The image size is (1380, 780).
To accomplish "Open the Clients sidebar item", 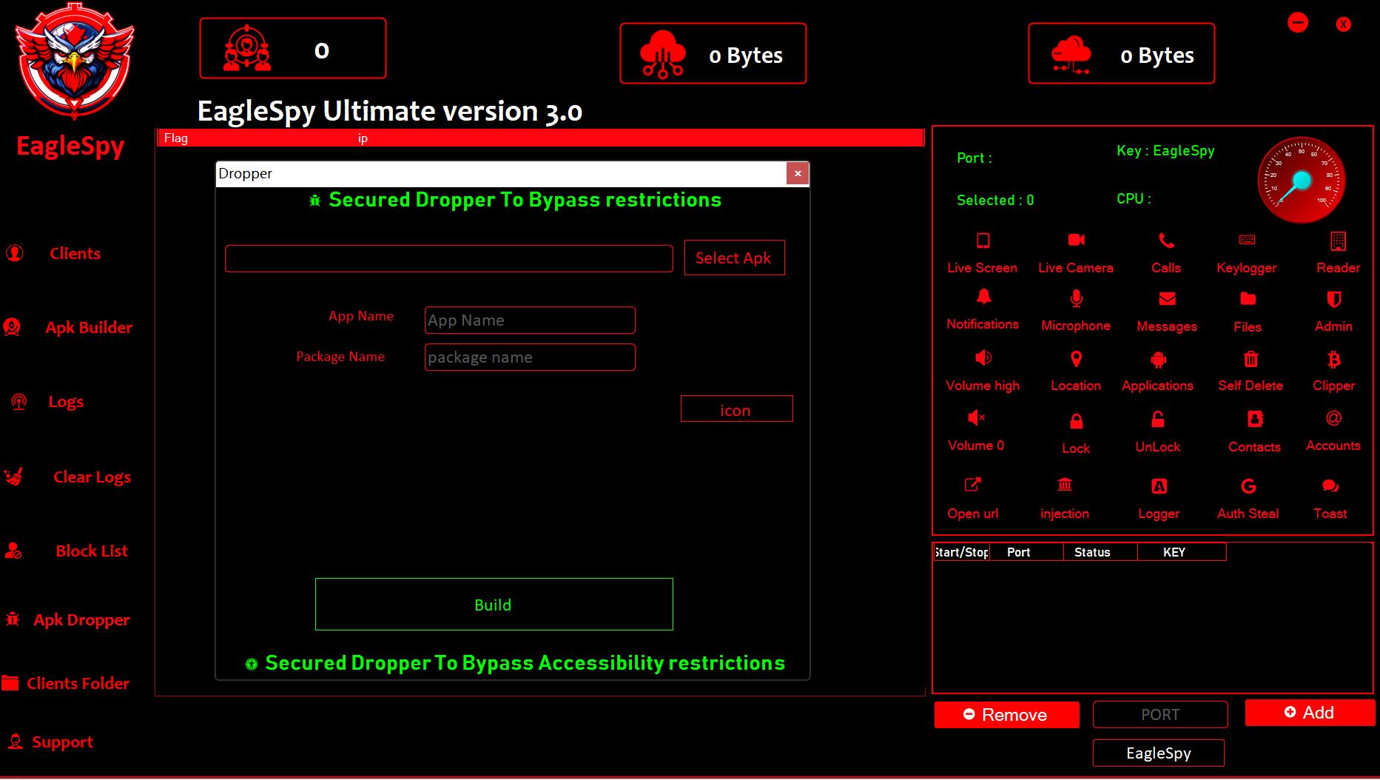I will pos(75,253).
